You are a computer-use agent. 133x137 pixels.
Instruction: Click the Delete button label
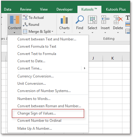118,28
